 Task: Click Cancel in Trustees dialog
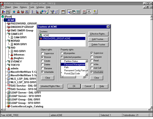coord(88,86)
